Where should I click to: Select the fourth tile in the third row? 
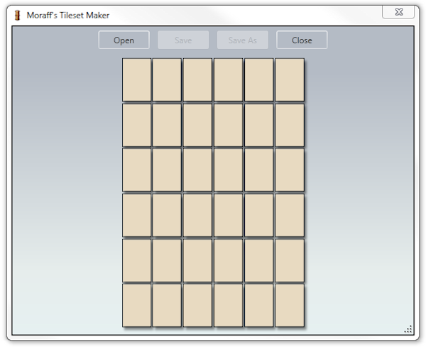[x=229, y=170]
